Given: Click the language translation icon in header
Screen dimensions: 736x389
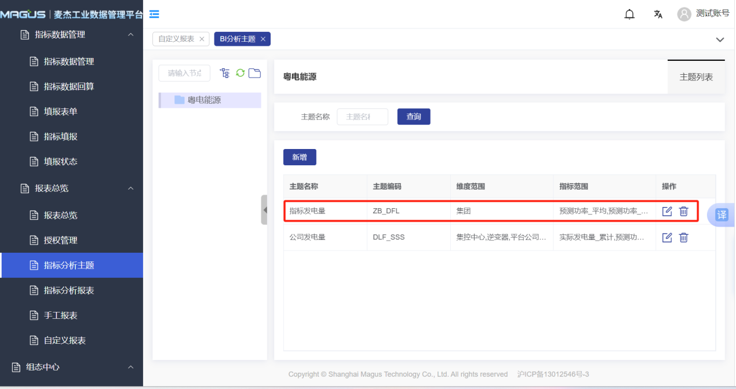Looking at the screenshot, I should [658, 14].
